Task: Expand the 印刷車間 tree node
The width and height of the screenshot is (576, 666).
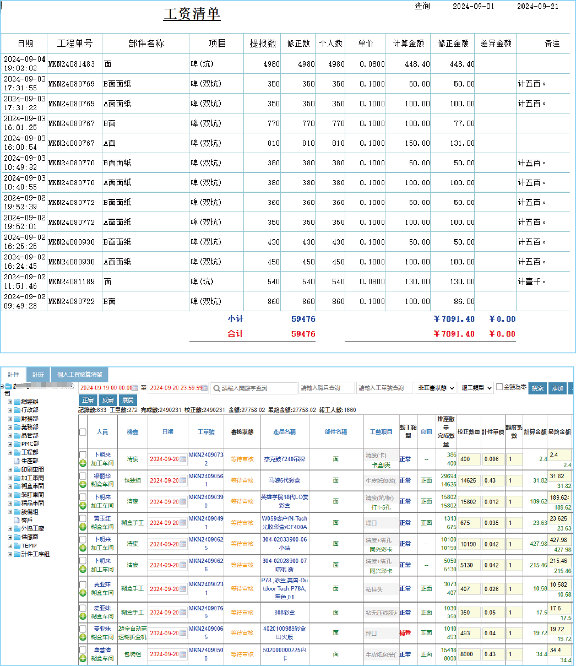Action: click(x=10, y=469)
